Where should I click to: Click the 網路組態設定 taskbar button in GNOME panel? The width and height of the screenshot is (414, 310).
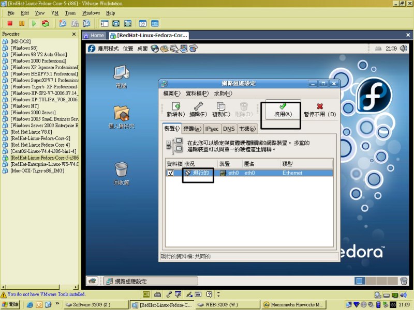pyautogui.click(x=151, y=281)
